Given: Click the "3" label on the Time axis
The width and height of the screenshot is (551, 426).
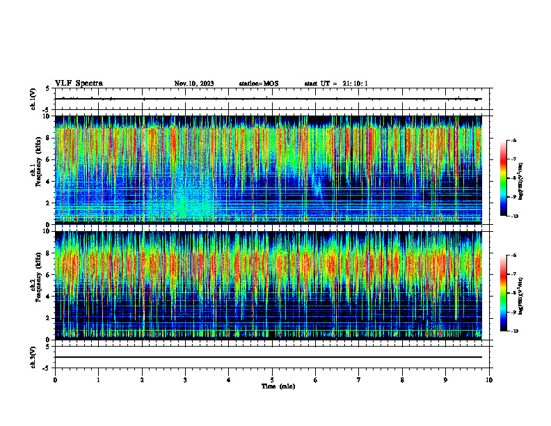Looking at the screenshot, I should click(x=186, y=380).
